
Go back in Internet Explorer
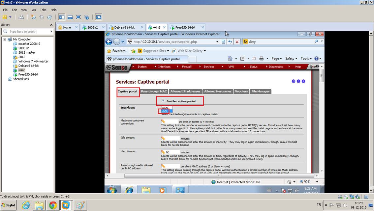(109, 42)
